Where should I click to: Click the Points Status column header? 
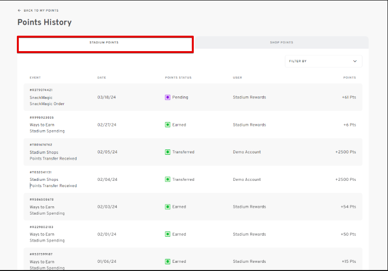(x=178, y=78)
